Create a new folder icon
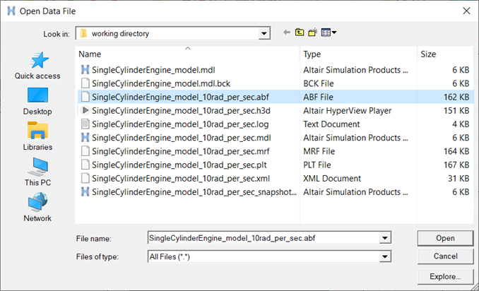The image size is (479, 291). (x=313, y=32)
